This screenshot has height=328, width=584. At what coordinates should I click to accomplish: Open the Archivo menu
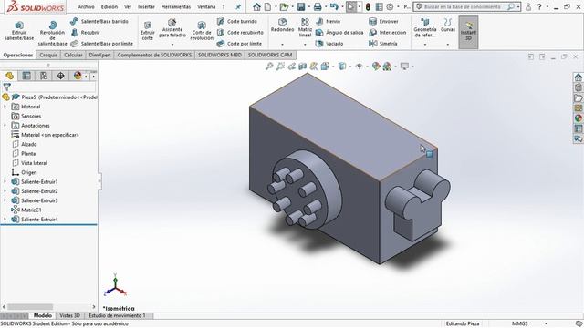coord(86,6)
